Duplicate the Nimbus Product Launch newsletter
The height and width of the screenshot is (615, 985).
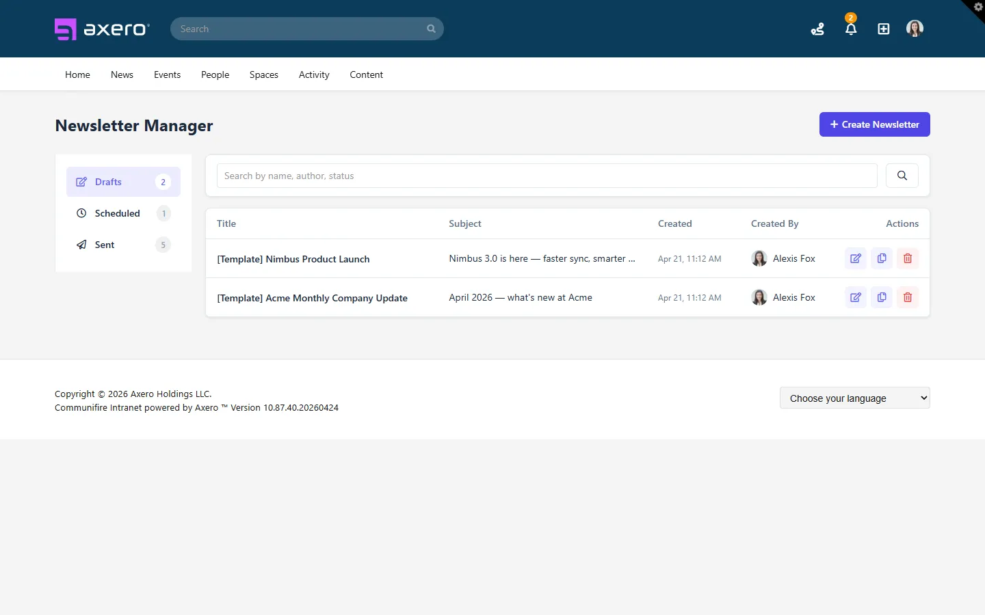pos(882,258)
